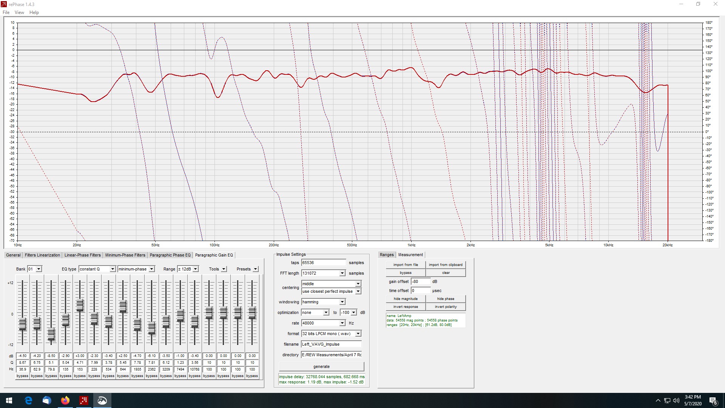Open the notification center icon
Screen dimensions: 725x408
point(713,400)
